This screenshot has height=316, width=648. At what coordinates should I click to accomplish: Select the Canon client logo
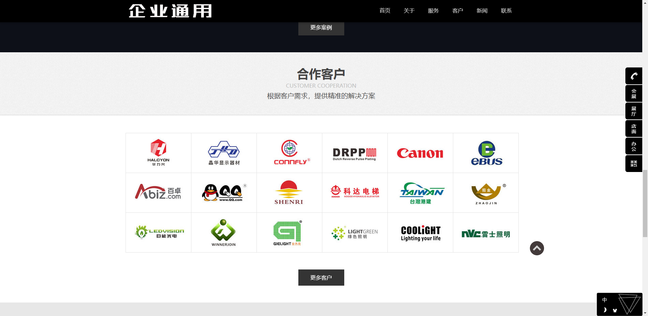tap(421, 153)
